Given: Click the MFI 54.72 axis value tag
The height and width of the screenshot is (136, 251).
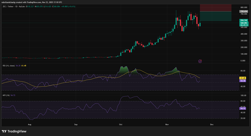Looking at the screenshot, I should click(x=243, y=109).
